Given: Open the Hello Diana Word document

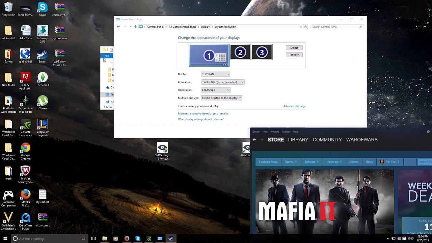Looking at the screenshot, I should coord(26,33).
